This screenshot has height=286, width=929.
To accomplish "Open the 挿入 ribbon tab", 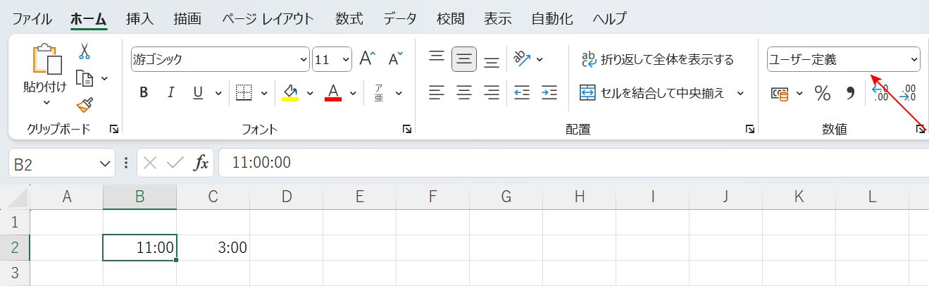I will (139, 18).
